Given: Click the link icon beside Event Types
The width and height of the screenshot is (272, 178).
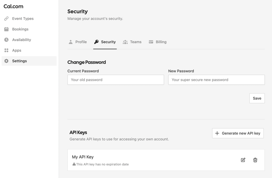Looking at the screenshot, I should (x=6, y=18).
